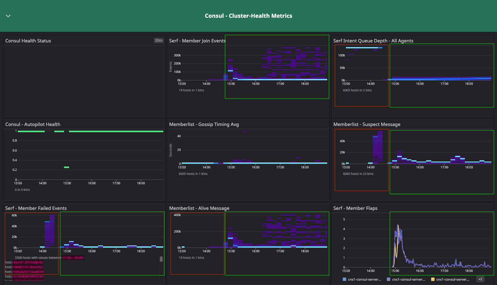The width and height of the screenshot is (497, 285).
Task: Click the Serf Intent Queue Depth title
Action: 373,41
